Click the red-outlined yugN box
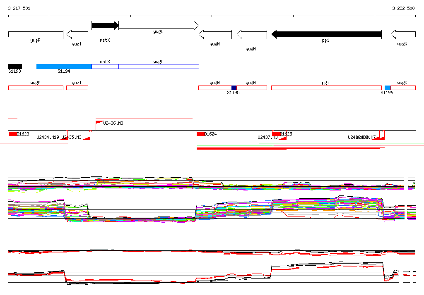The height and width of the screenshot is (295, 424). (x=215, y=88)
